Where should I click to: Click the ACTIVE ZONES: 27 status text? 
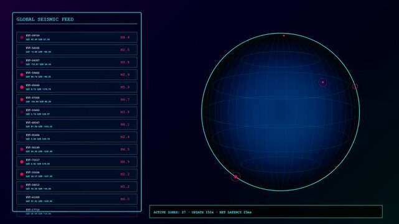[x=169, y=212]
